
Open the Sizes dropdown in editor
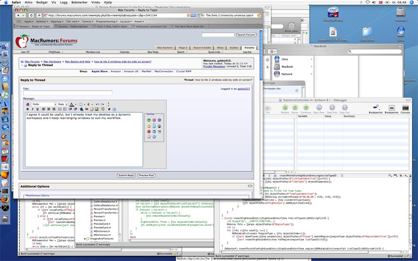[63, 104]
